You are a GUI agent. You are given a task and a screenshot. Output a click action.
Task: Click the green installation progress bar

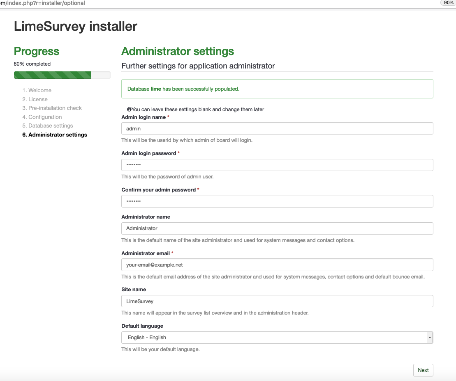pos(53,75)
